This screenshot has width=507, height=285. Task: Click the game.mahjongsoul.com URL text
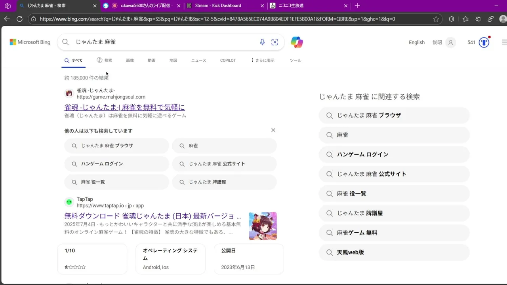(x=111, y=97)
